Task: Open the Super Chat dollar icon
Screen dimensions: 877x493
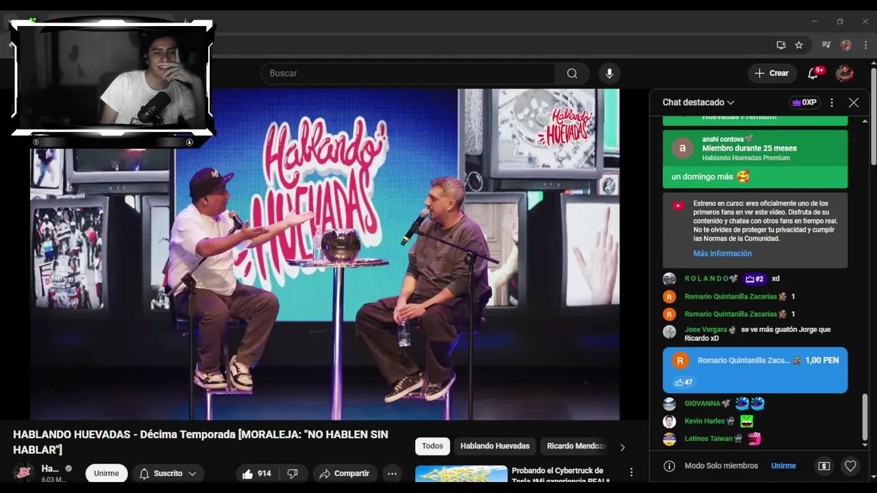Action: pos(824,466)
